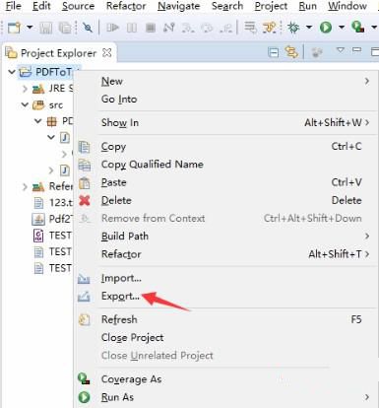The width and height of the screenshot is (379, 408).
Task: Choose Refresh in the context menu
Action: pyautogui.click(x=119, y=319)
